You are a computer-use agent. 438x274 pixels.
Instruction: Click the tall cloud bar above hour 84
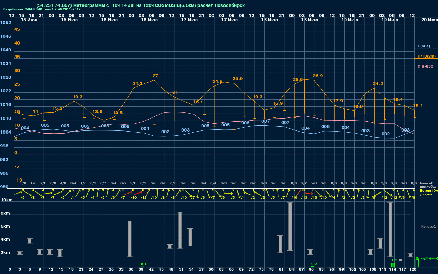[x=290, y=227]
